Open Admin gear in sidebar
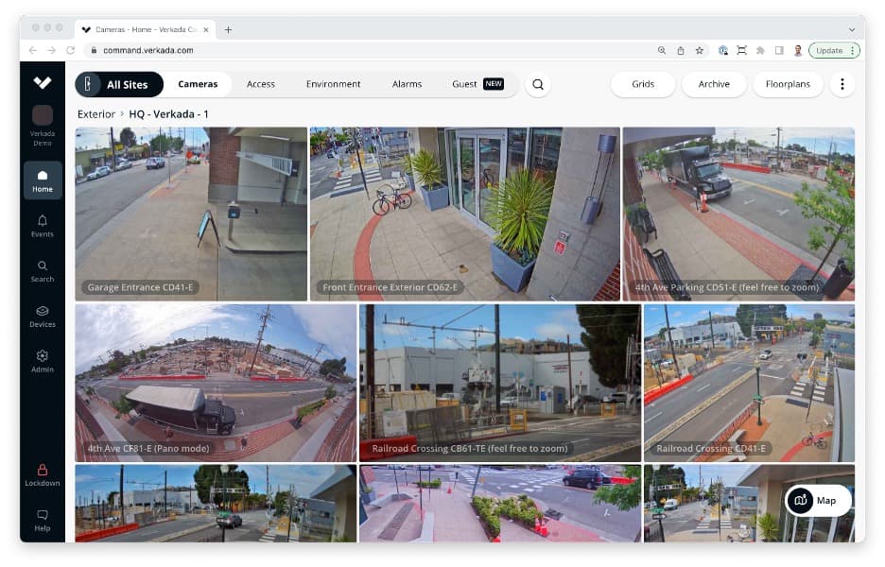This screenshot has height=567, width=885. [43, 361]
